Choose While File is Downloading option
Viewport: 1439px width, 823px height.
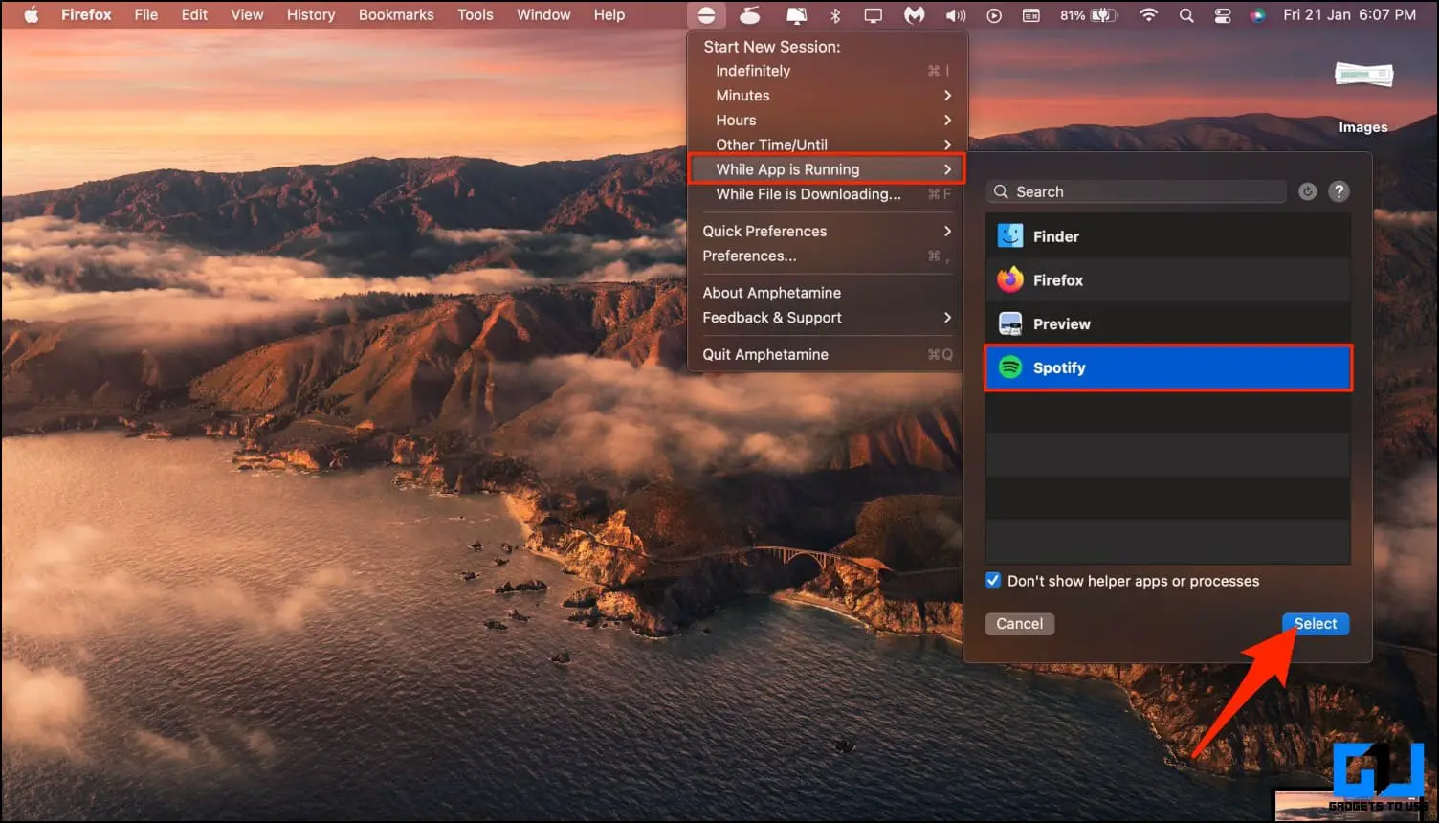828,194
